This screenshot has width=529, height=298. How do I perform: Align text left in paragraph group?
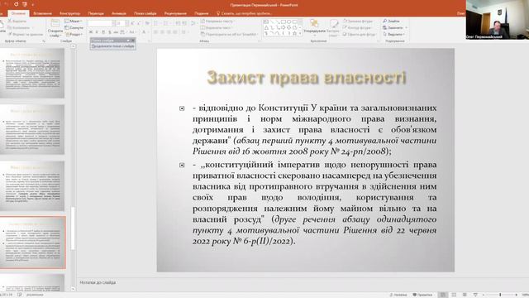coord(156,32)
